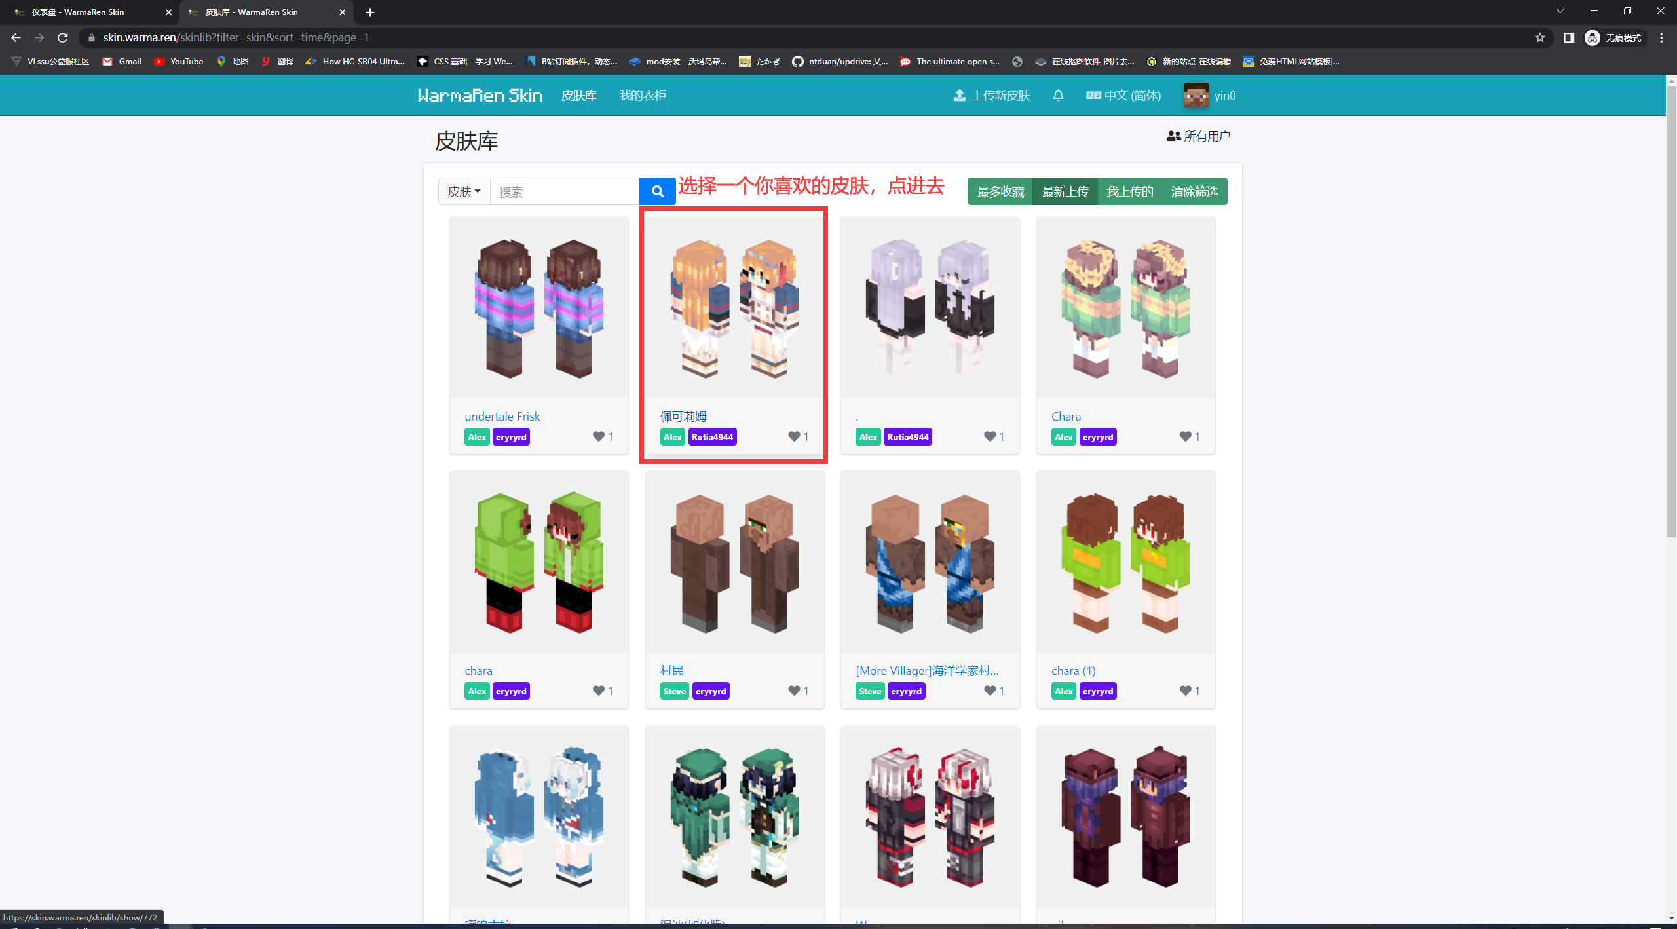
Task: Click Rutia4944 tag on 佩可莉姆 card
Action: 712,437
